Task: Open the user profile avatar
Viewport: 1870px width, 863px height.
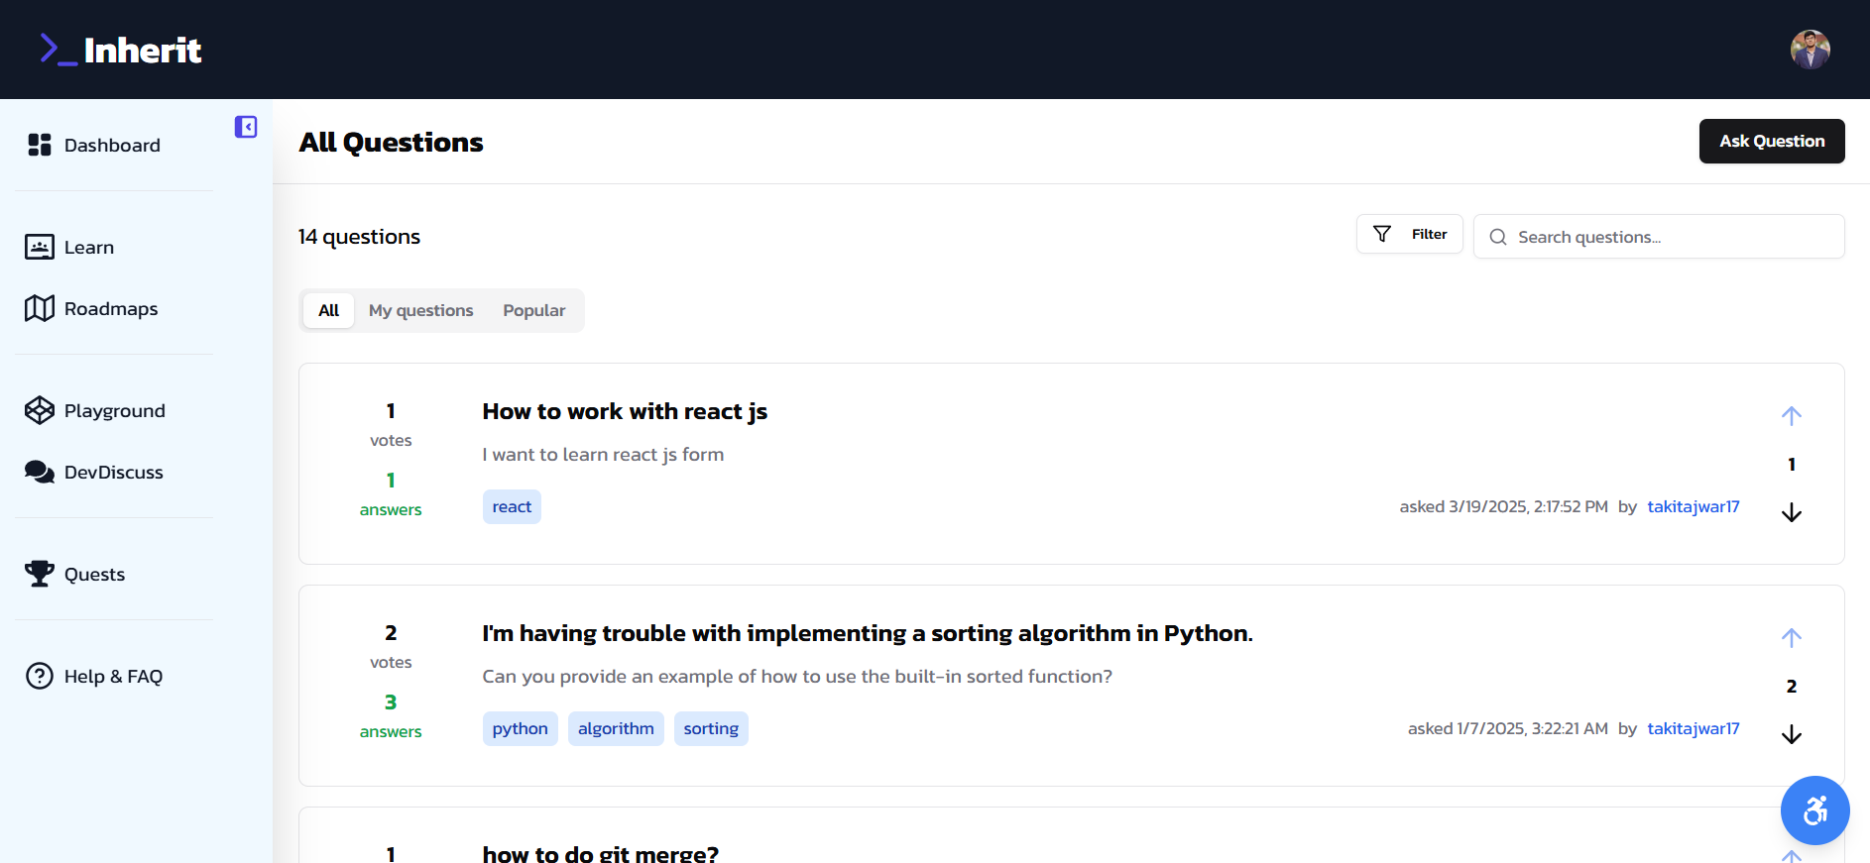Action: 1810,50
